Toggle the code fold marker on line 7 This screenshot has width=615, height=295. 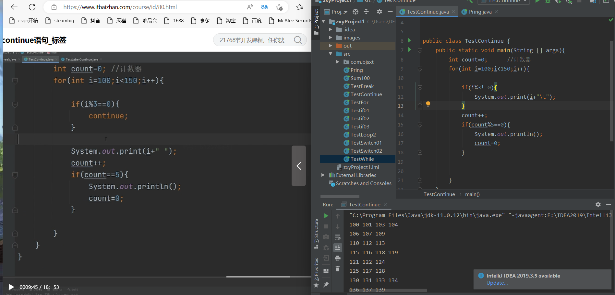420,50
